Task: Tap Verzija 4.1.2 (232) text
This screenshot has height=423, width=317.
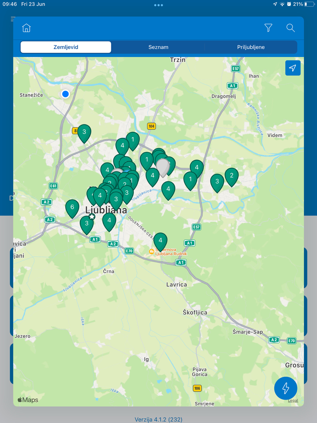Action: 158,420
